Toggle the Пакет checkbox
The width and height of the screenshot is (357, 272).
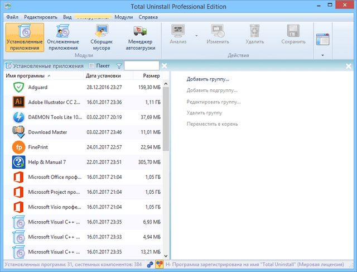[93, 66]
